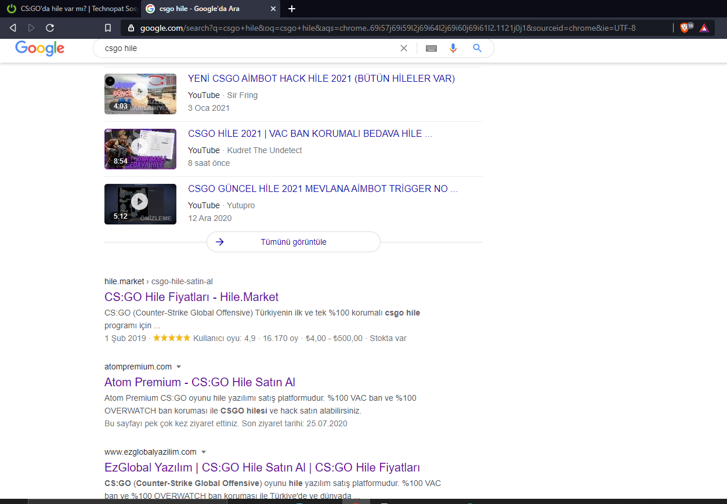Open 'EzGlobal Yazılım | CS:GO Hile Satın Al' result
Viewport: 727px width, 504px height.
[262, 467]
